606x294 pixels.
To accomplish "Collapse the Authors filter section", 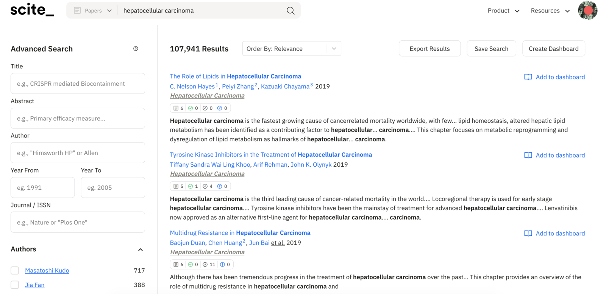I will coord(141,249).
